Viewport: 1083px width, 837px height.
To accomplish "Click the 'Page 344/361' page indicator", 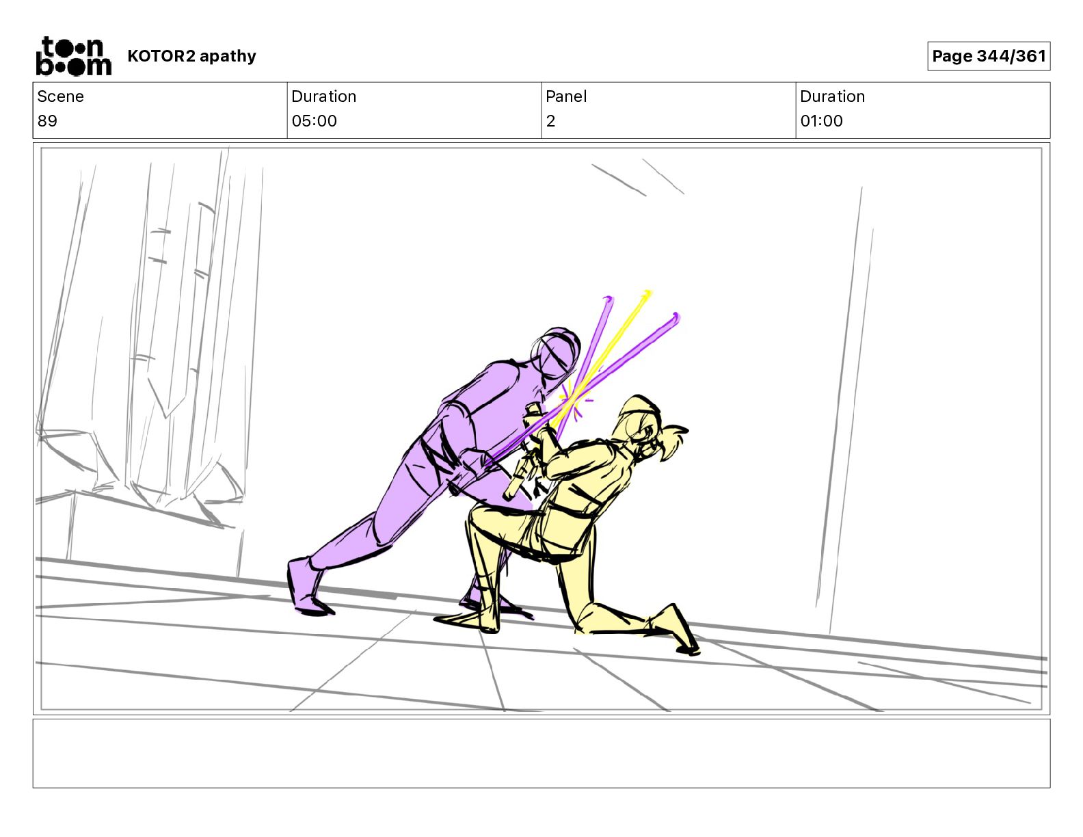I will [x=989, y=56].
